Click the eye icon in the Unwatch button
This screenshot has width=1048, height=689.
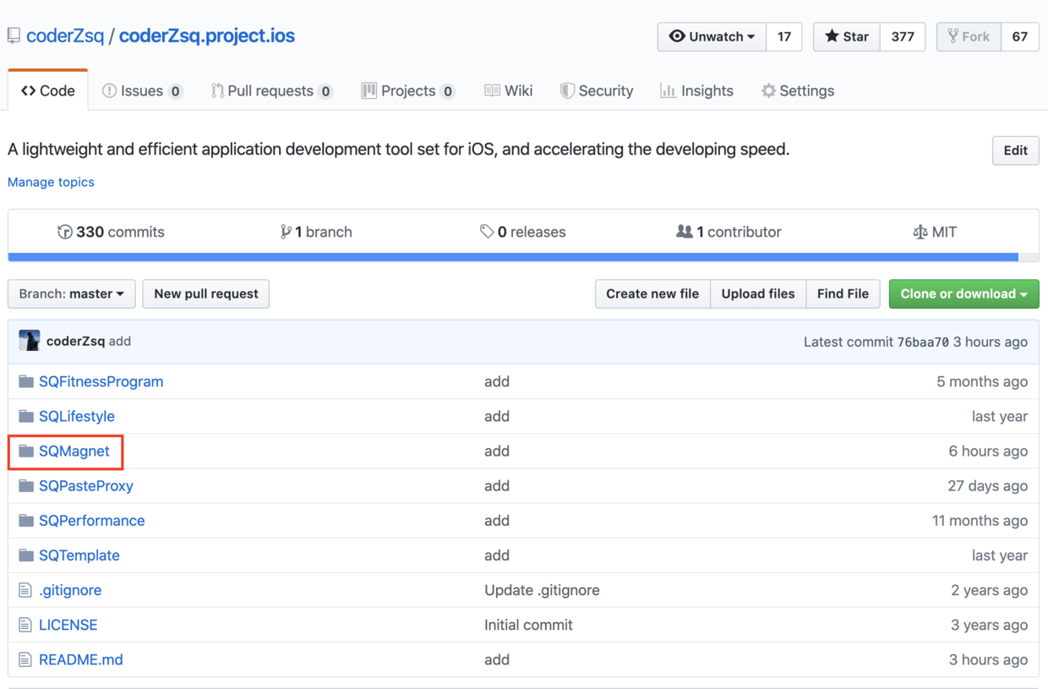tap(677, 36)
